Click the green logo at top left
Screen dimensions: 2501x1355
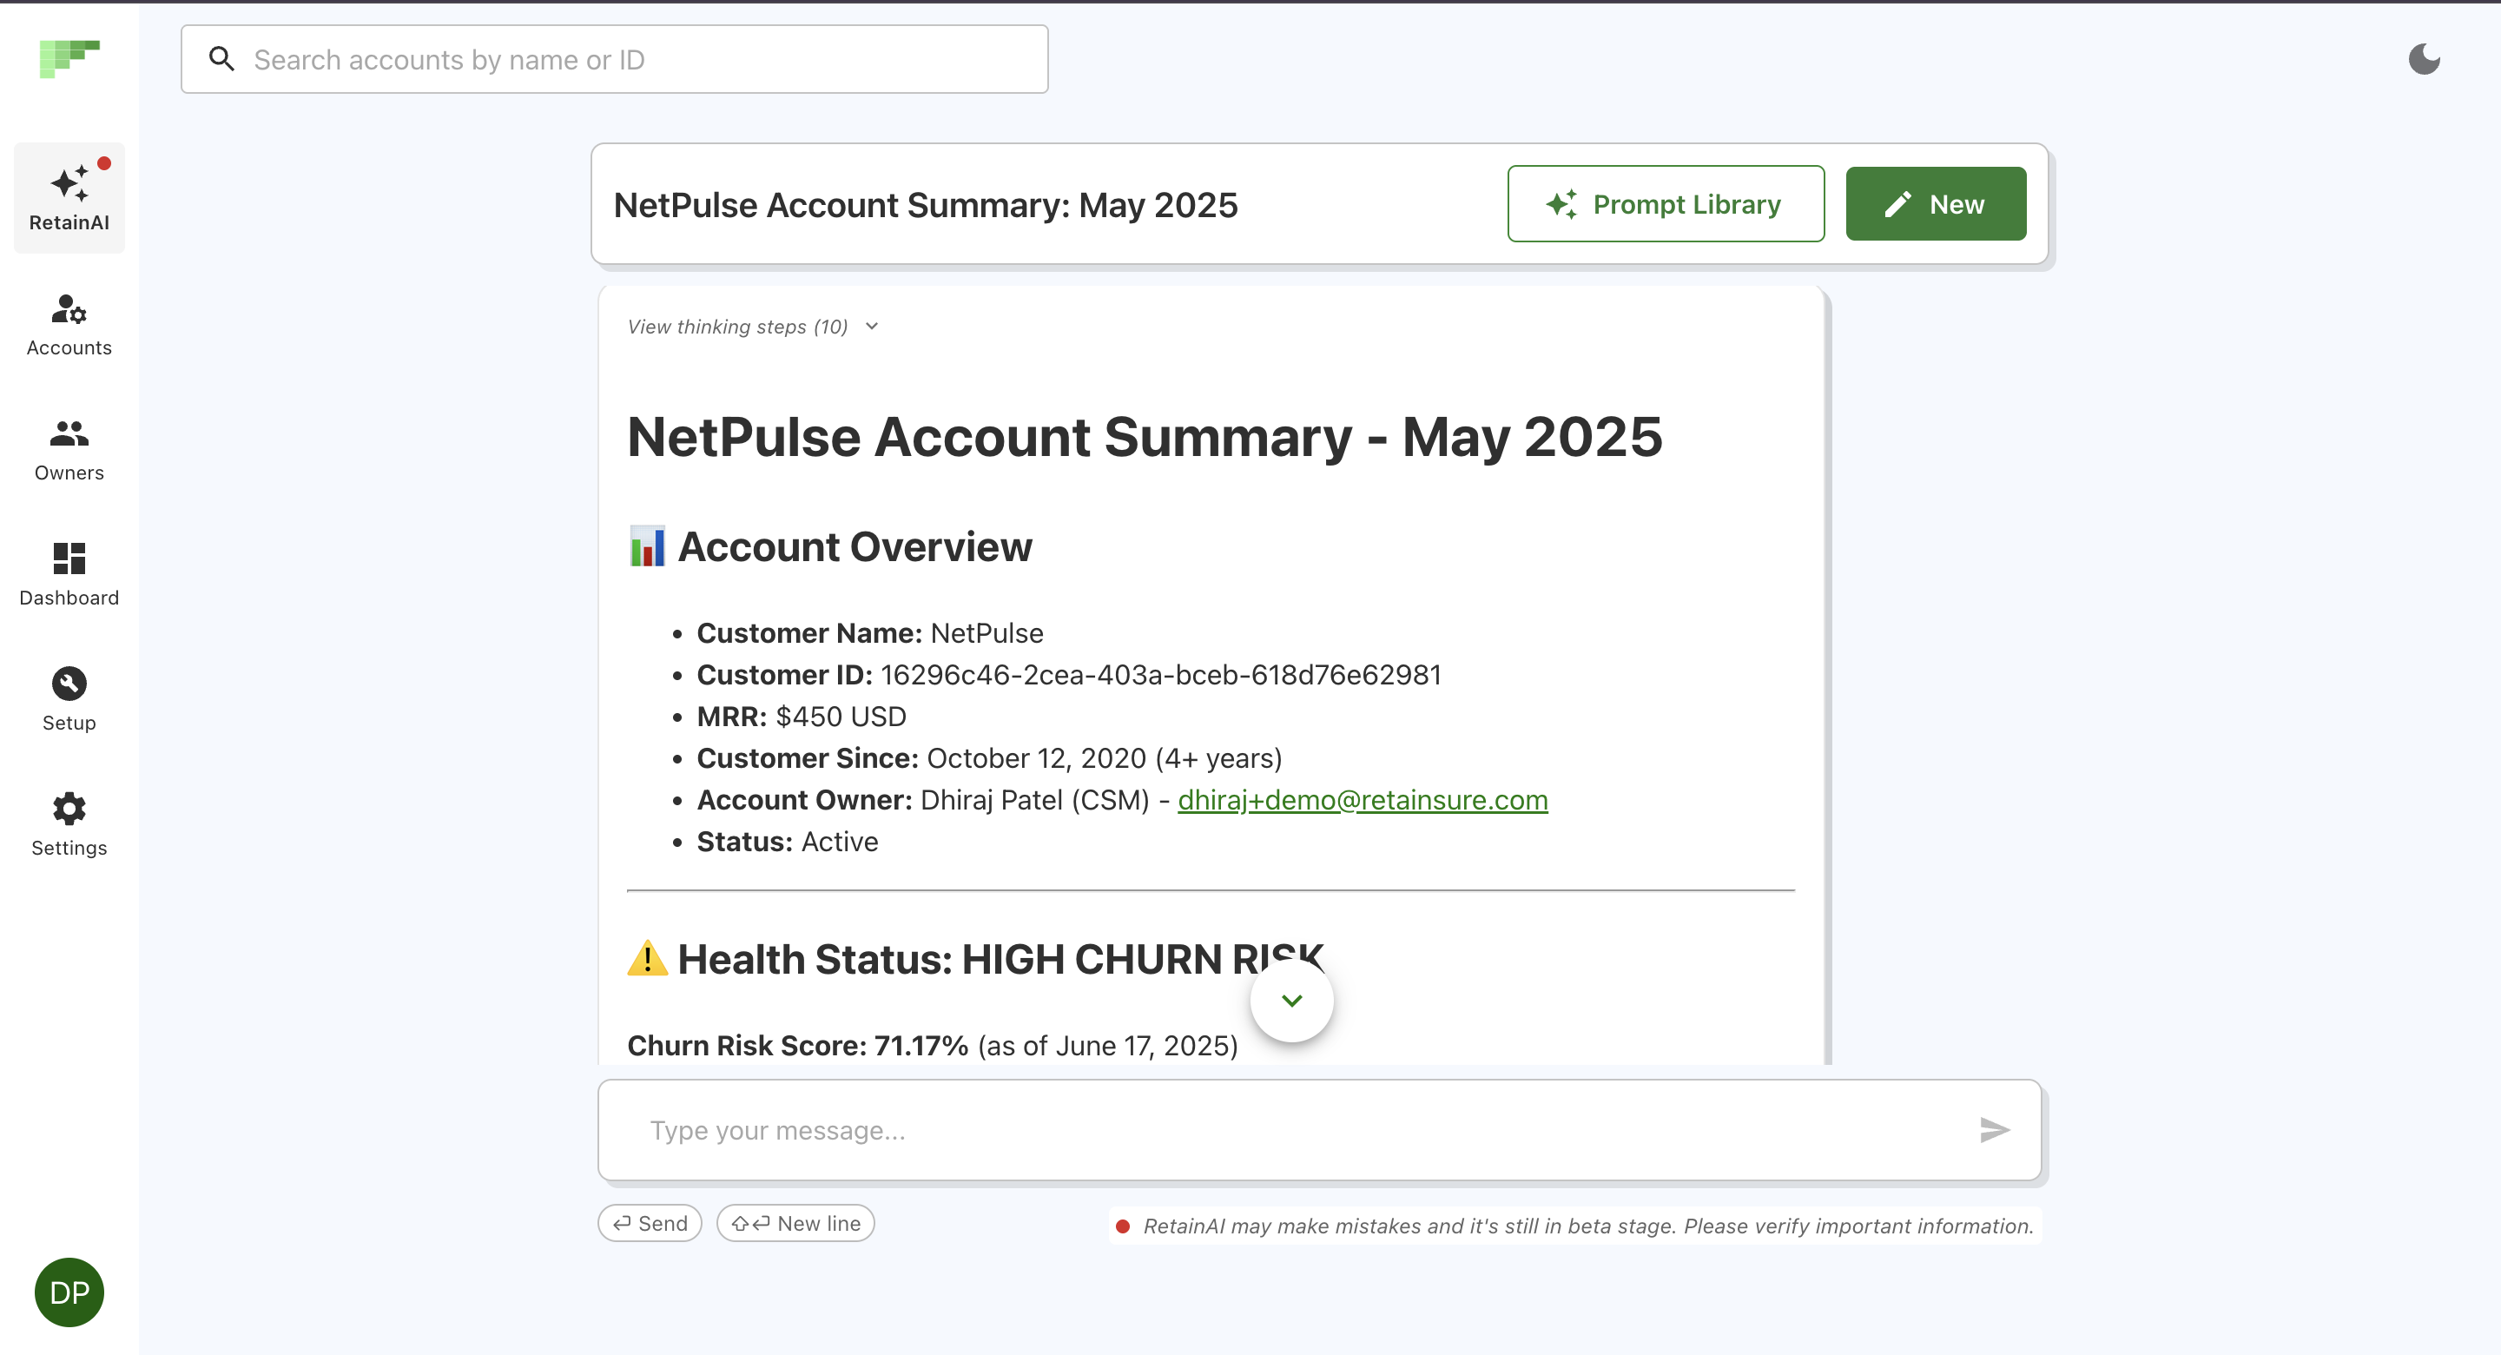69,58
